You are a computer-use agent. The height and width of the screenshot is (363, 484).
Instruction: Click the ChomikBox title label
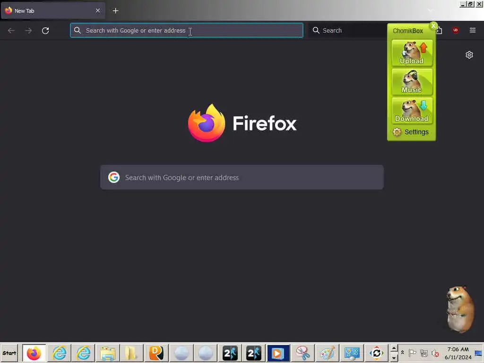tap(408, 31)
